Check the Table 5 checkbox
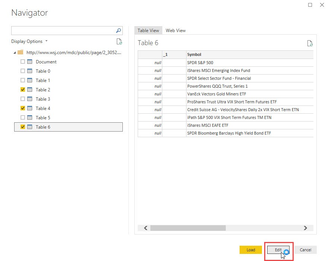 point(23,117)
